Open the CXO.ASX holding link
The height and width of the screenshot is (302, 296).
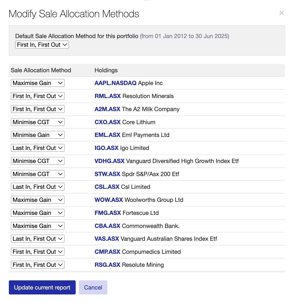point(108,122)
